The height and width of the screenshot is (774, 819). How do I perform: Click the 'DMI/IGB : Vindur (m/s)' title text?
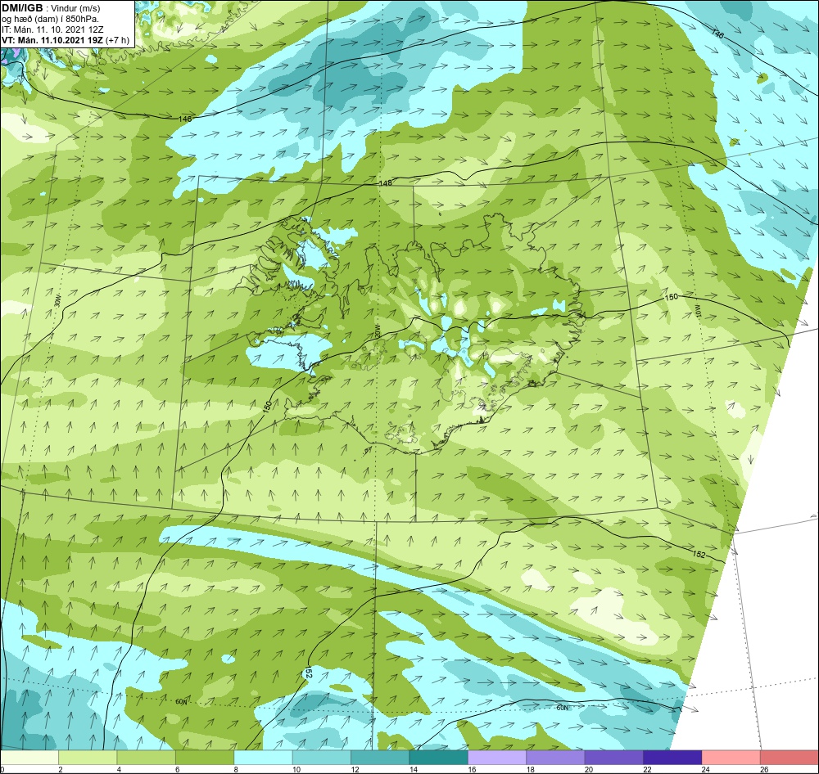pos(51,8)
